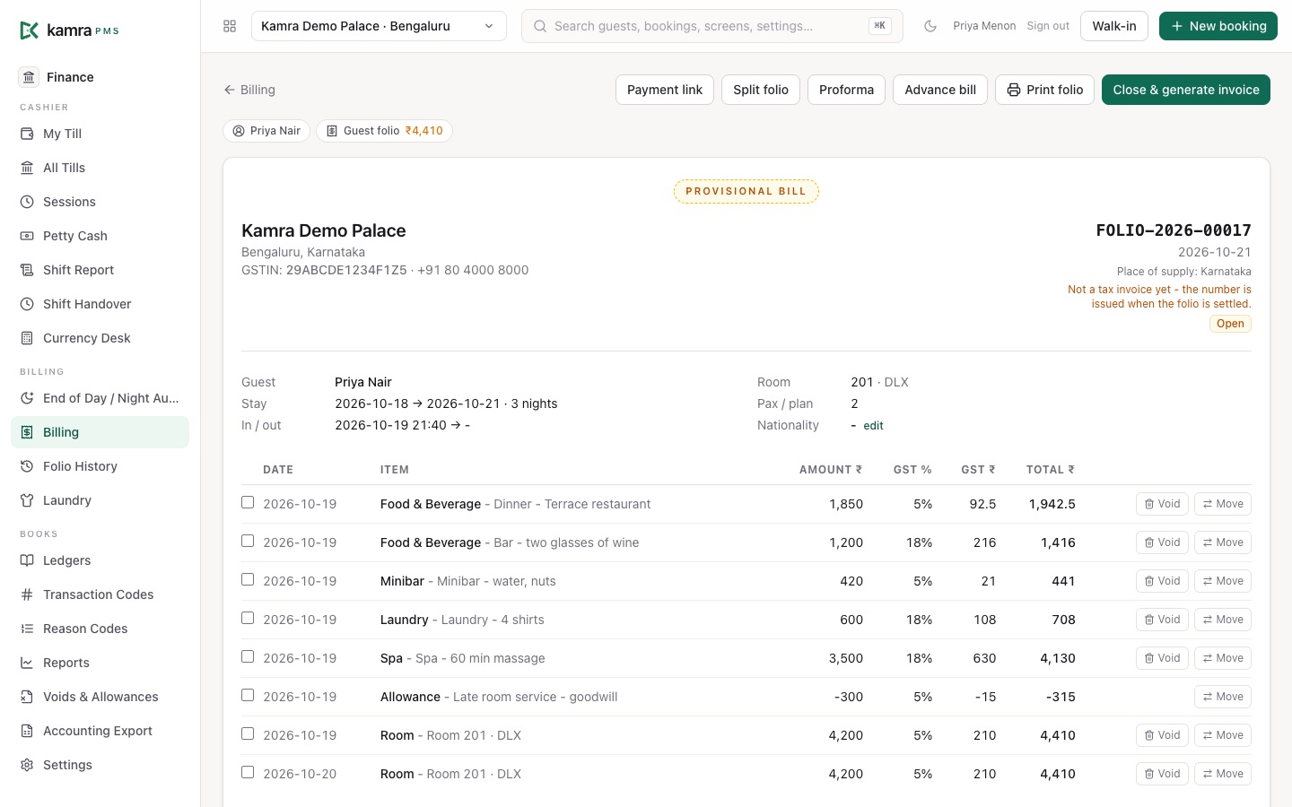Screen dimensions: 1292x807
Task: Click the Guest folio ₹4,410 chip
Action: coord(384,131)
